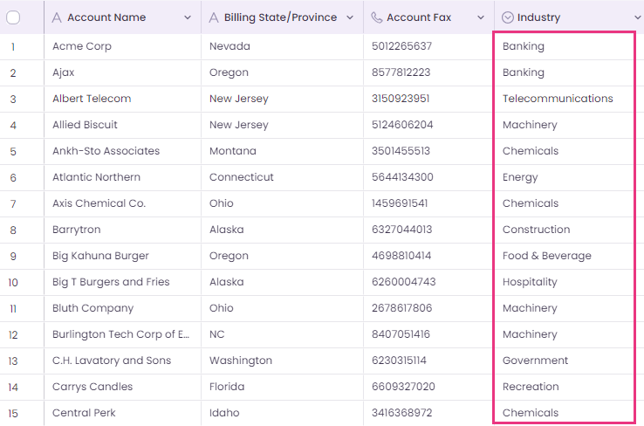Open the Account Fax column dropdown chevron

coord(481,17)
